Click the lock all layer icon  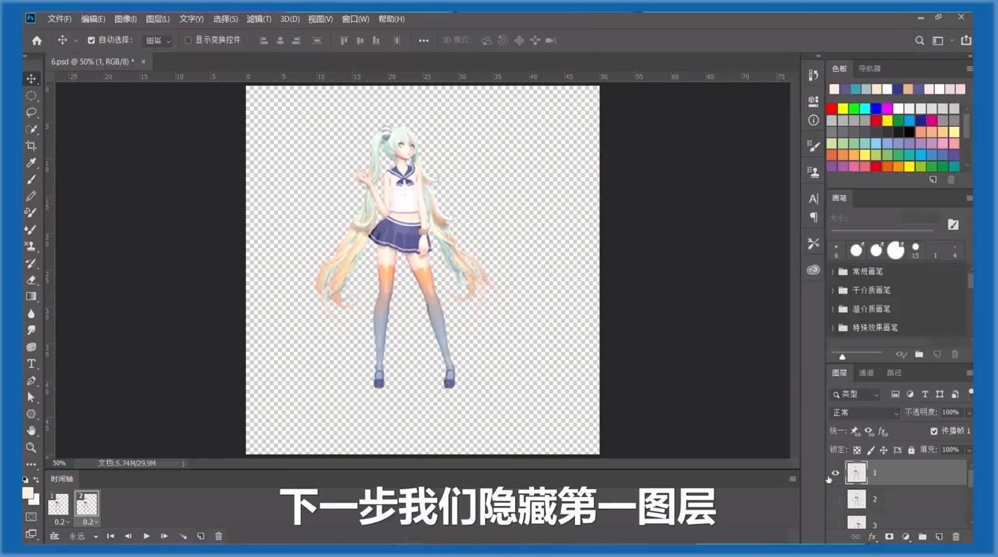(911, 450)
